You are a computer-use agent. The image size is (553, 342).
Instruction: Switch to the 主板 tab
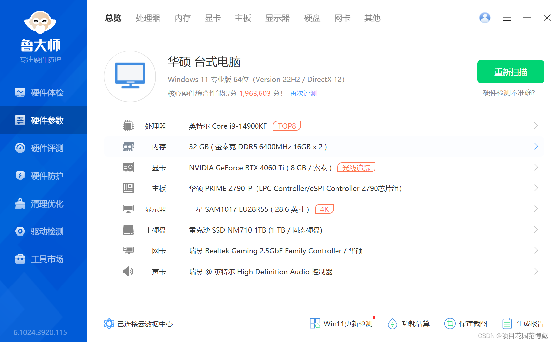(243, 18)
